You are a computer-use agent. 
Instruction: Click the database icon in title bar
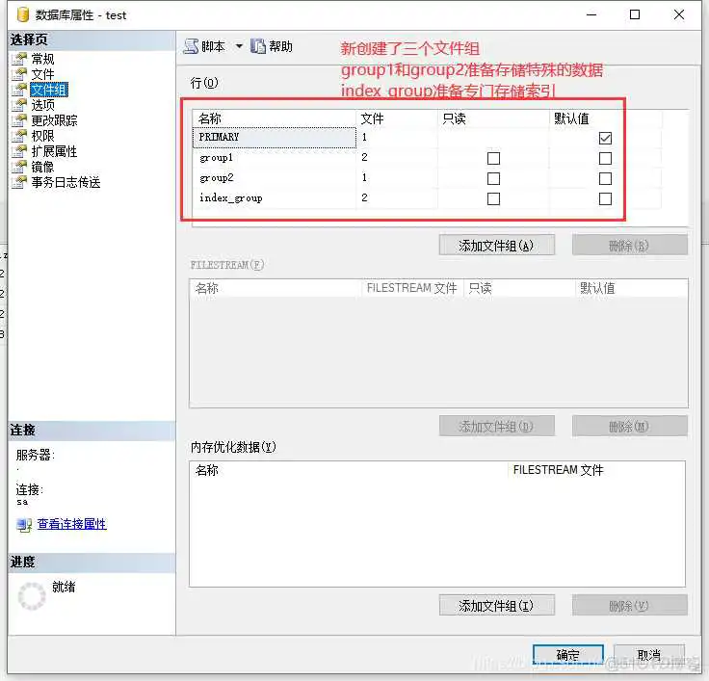(22, 14)
